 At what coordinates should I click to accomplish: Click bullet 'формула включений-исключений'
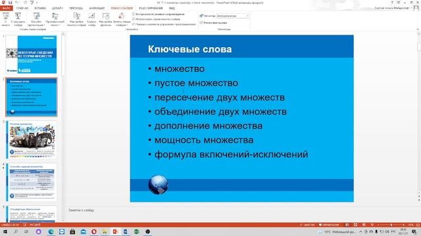pyautogui.click(x=231, y=155)
